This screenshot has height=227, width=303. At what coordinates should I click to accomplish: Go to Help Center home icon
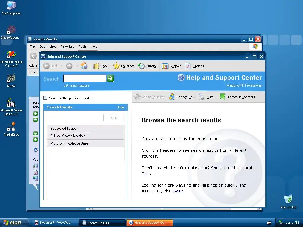84,66
